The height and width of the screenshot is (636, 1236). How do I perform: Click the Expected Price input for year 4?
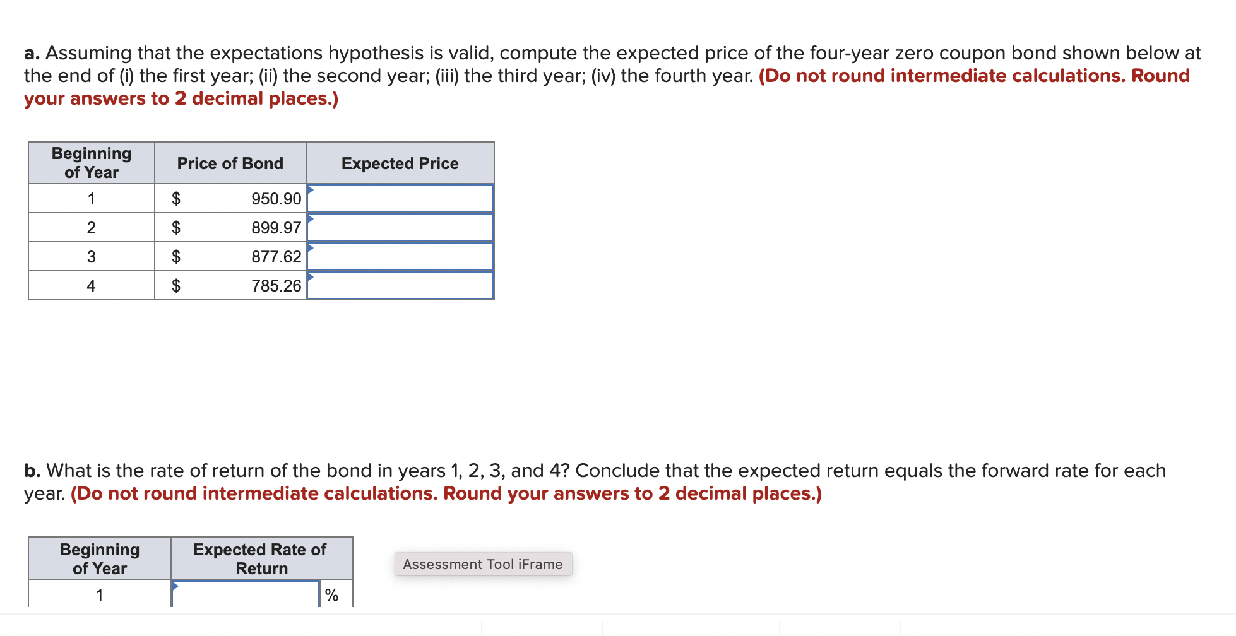(x=401, y=285)
